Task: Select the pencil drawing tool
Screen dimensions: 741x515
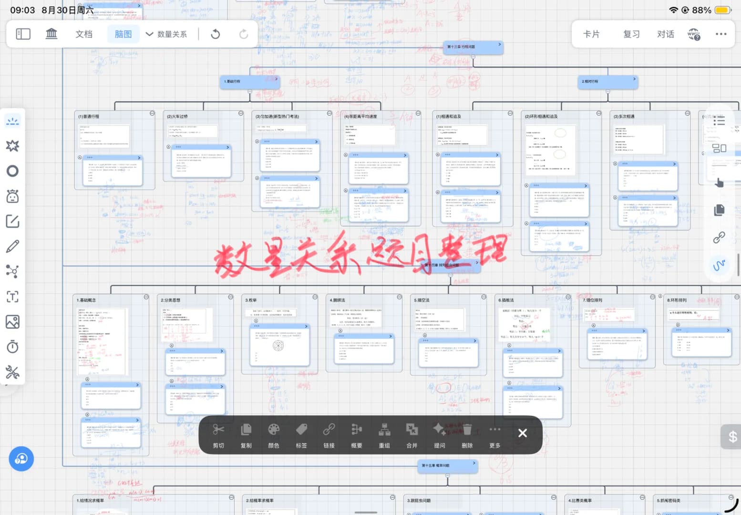Action: (12, 247)
